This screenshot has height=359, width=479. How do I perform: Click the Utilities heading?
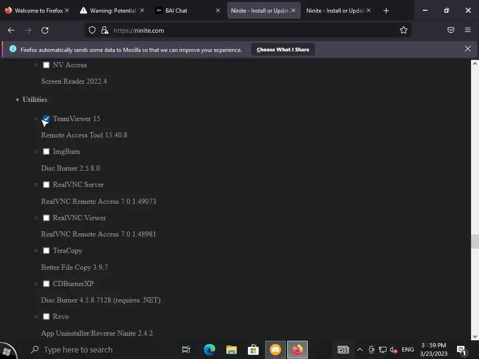(x=35, y=100)
